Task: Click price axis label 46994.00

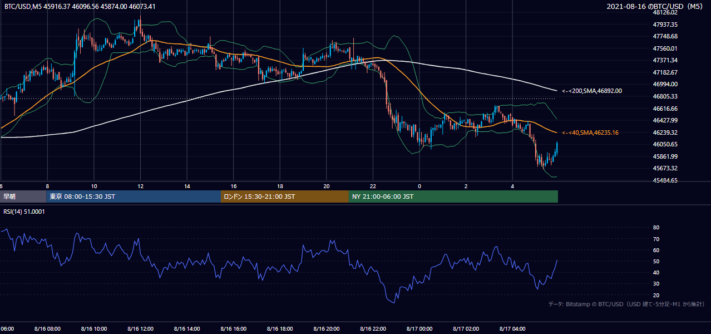Action: coord(665,84)
